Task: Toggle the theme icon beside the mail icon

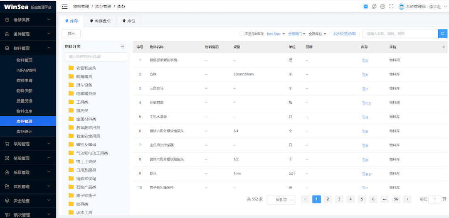Action: (x=374, y=6)
